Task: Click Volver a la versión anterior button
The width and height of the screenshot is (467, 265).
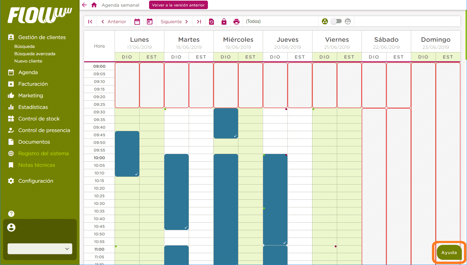Action: [x=178, y=5]
